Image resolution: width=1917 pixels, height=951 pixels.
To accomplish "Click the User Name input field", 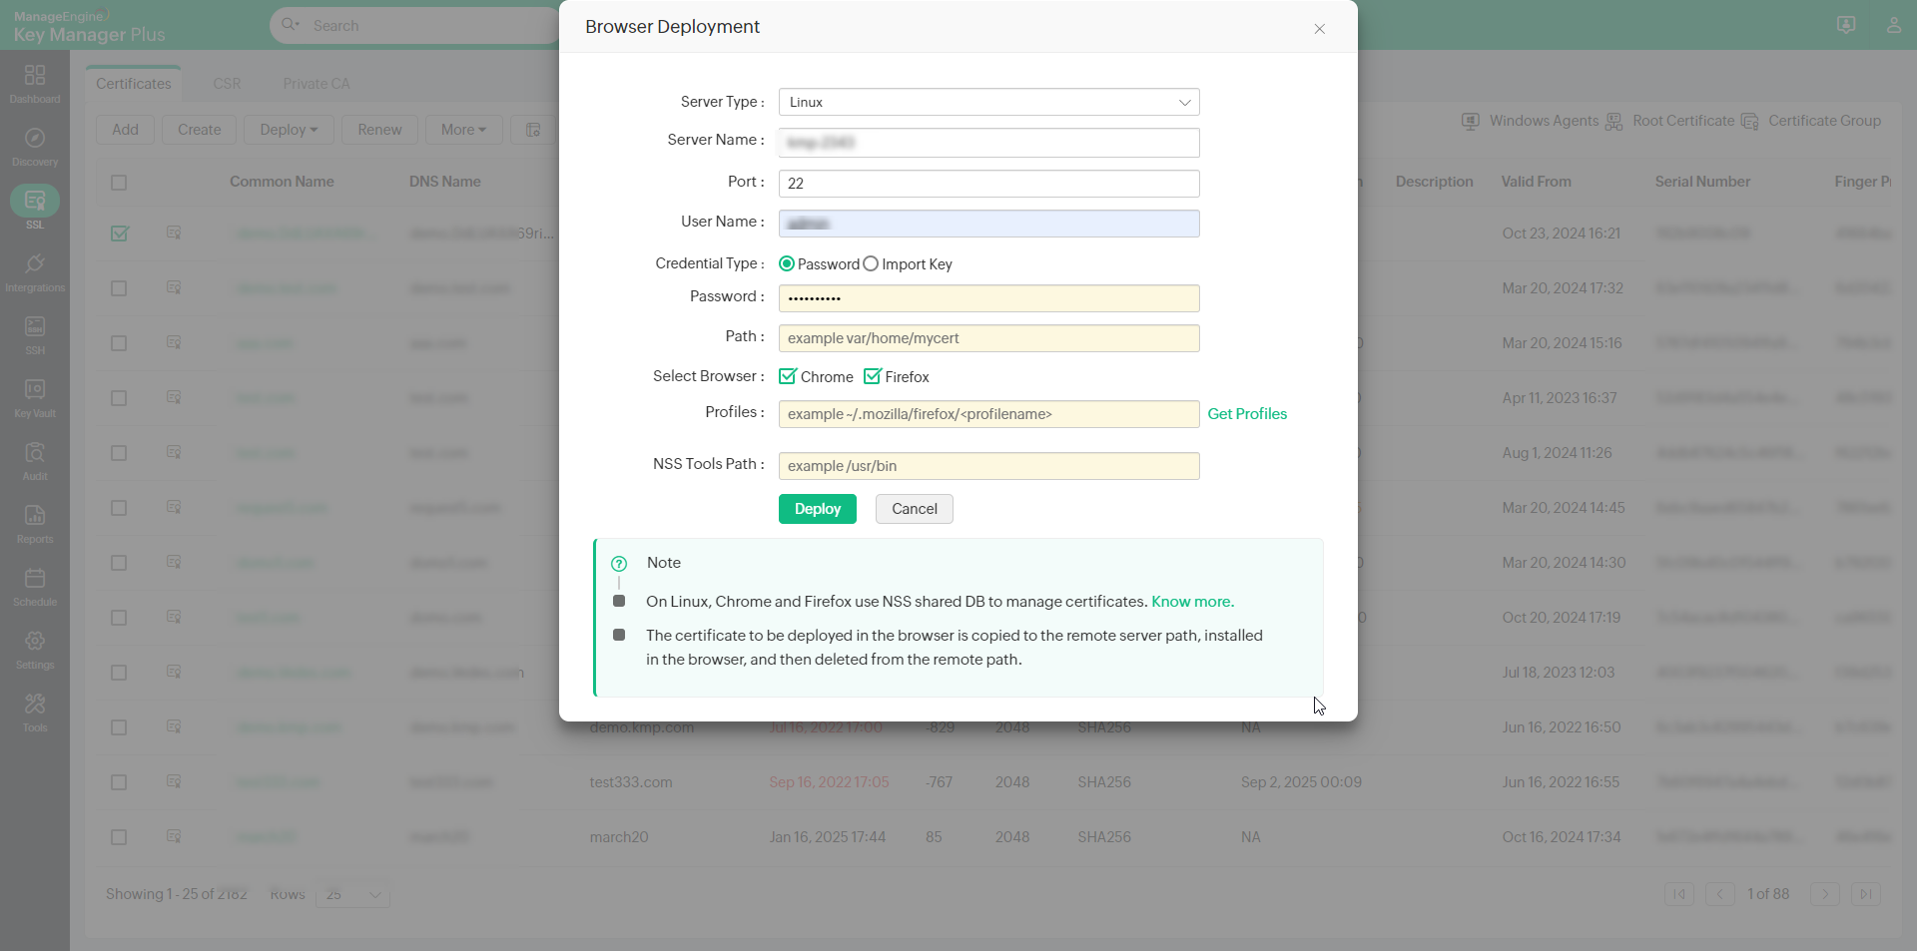I will tap(988, 224).
